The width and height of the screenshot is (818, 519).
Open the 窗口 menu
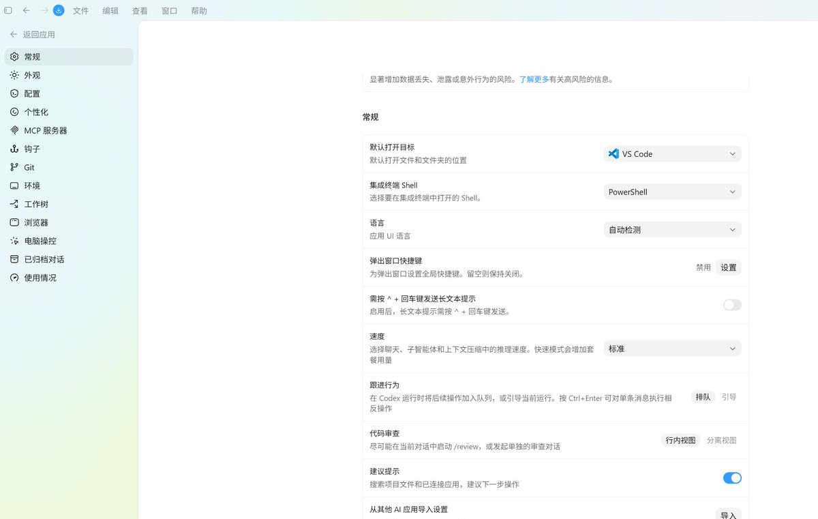(170, 11)
